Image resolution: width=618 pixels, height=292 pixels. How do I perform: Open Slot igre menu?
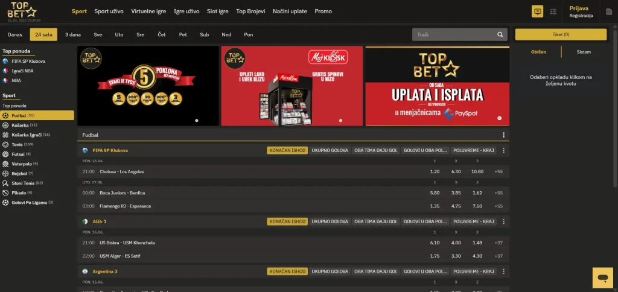coord(217,11)
